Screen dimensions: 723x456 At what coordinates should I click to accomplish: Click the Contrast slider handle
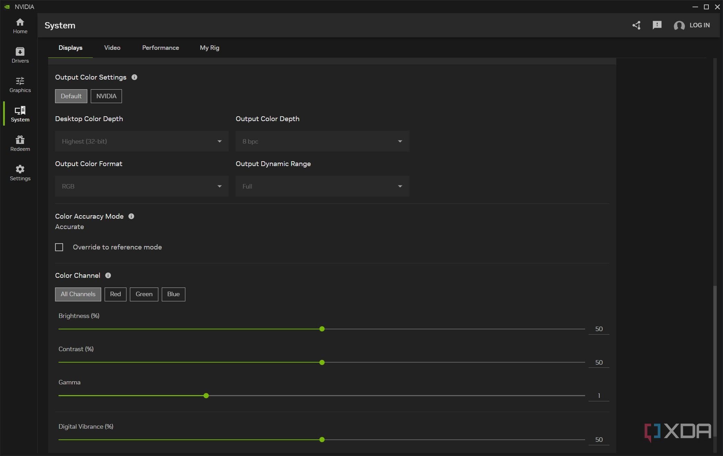point(322,363)
